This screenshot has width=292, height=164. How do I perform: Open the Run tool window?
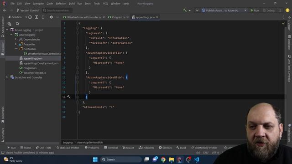tap(11, 148)
